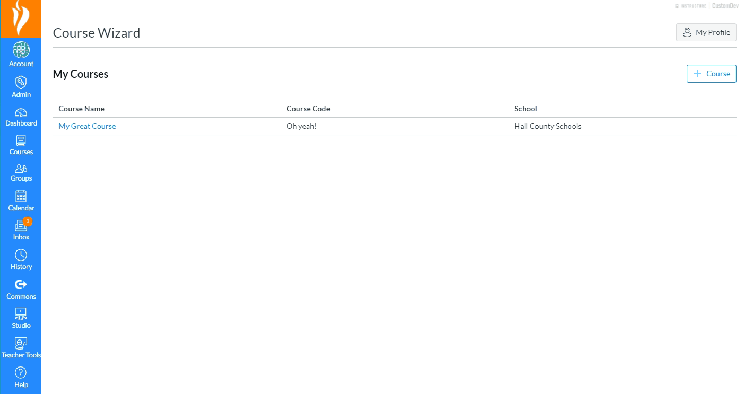This screenshot has width=745, height=394.
Task: Click the Course Code column header
Action: [x=308, y=109]
